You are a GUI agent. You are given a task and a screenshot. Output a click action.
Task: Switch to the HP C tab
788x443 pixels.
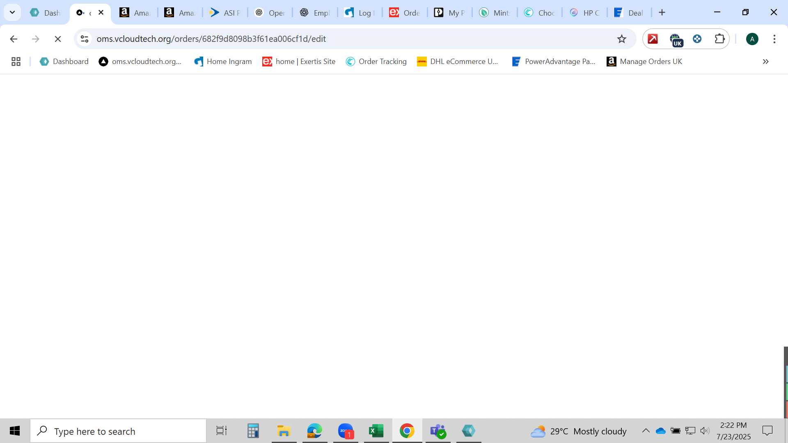[x=584, y=13]
